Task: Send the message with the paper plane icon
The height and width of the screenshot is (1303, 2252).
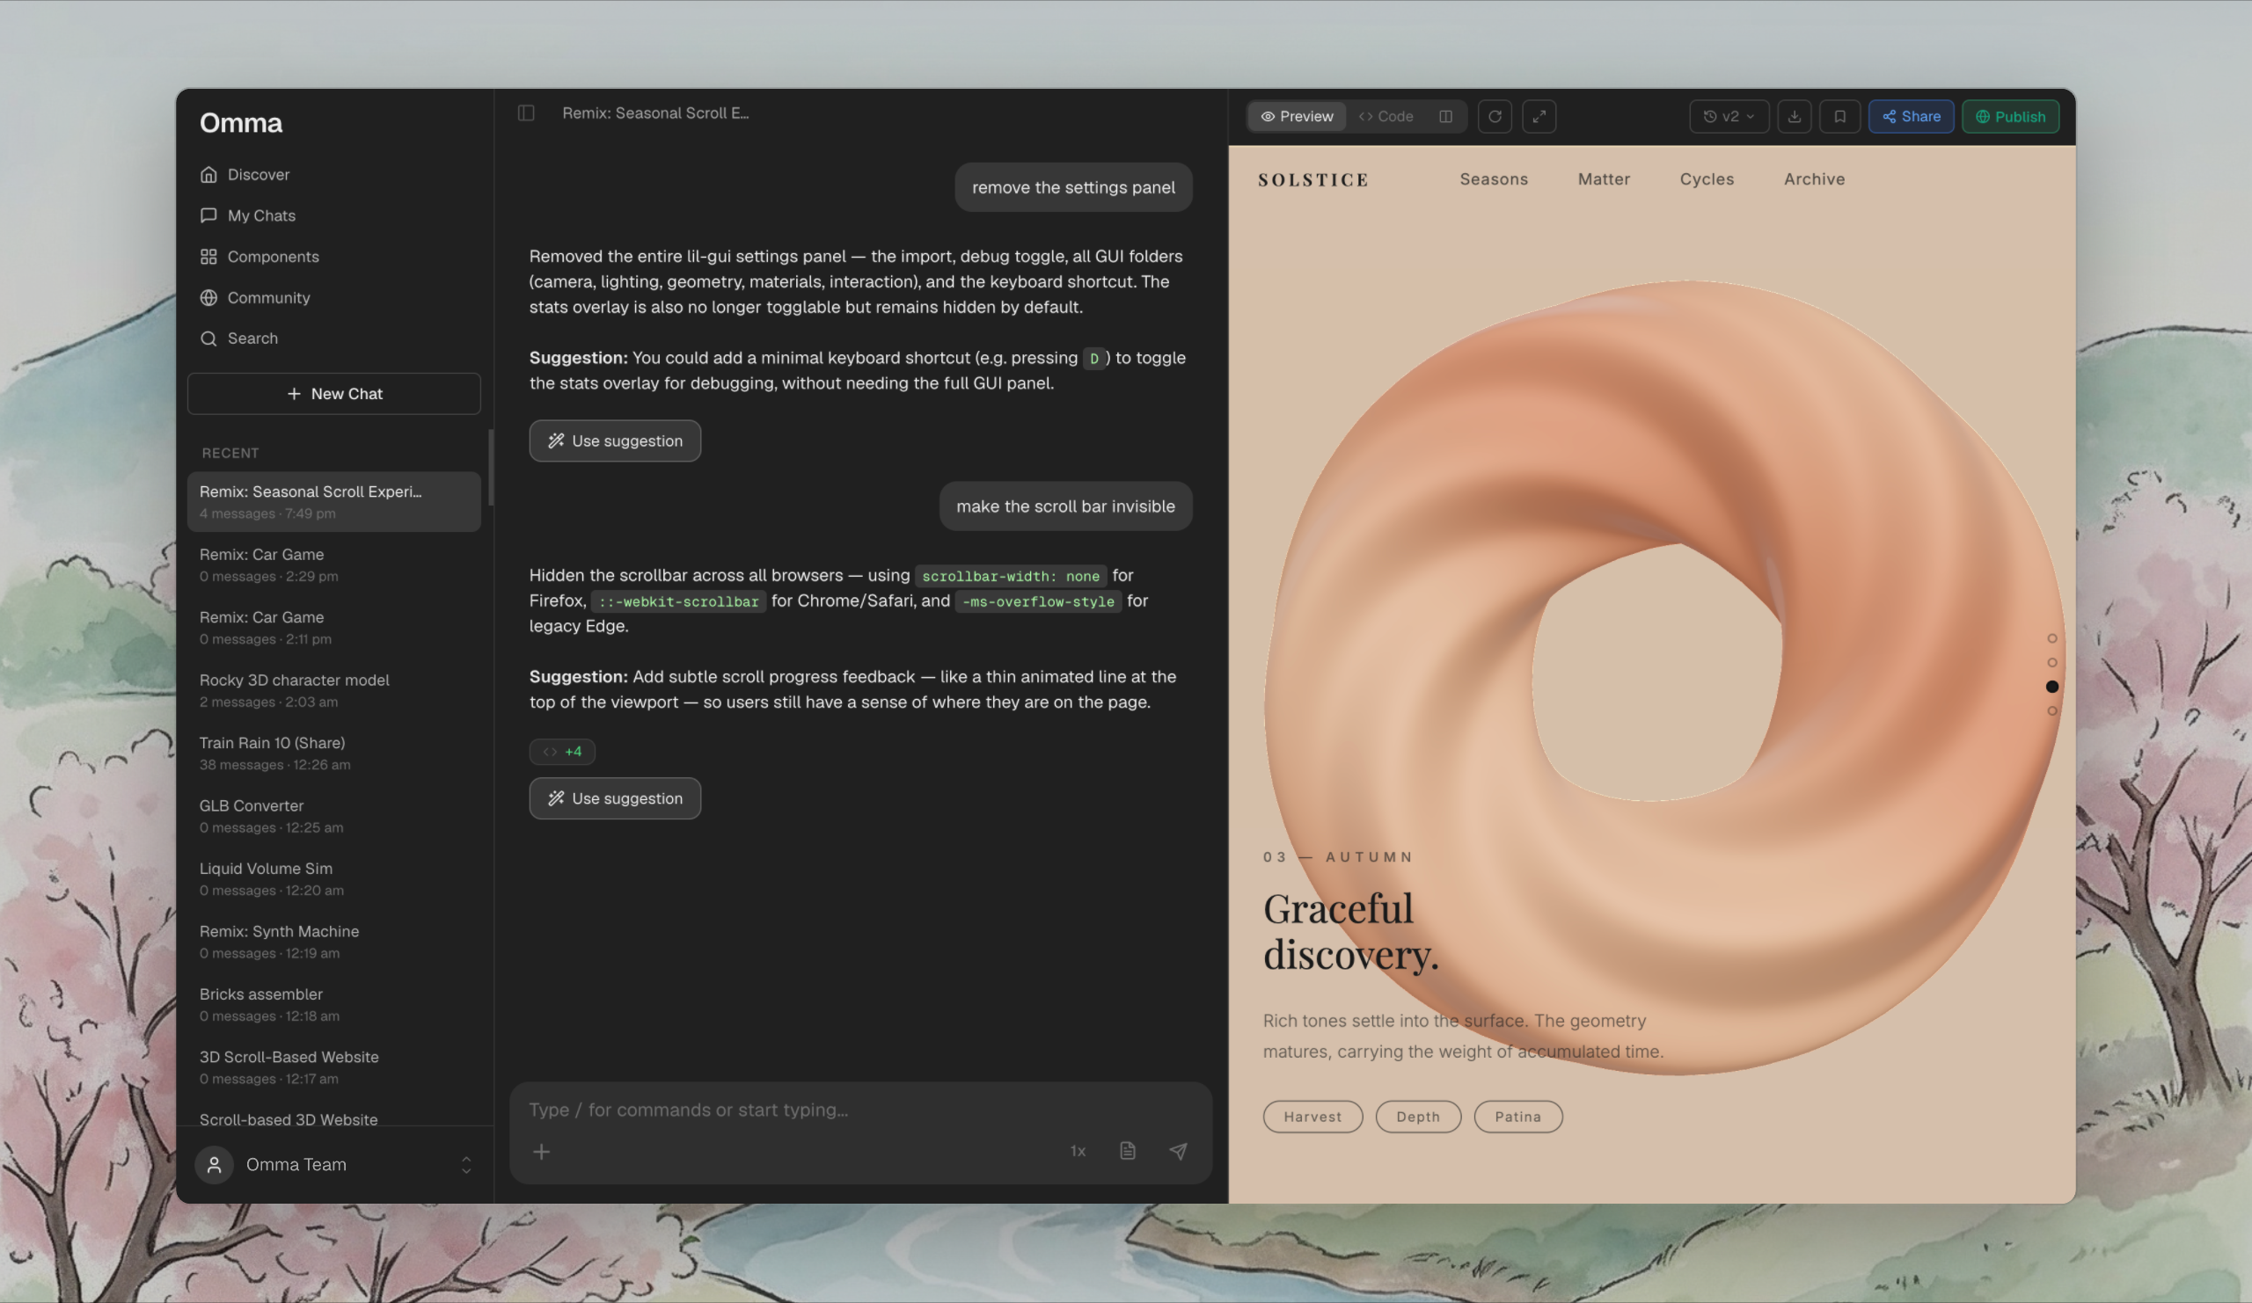Action: [1179, 1151]
